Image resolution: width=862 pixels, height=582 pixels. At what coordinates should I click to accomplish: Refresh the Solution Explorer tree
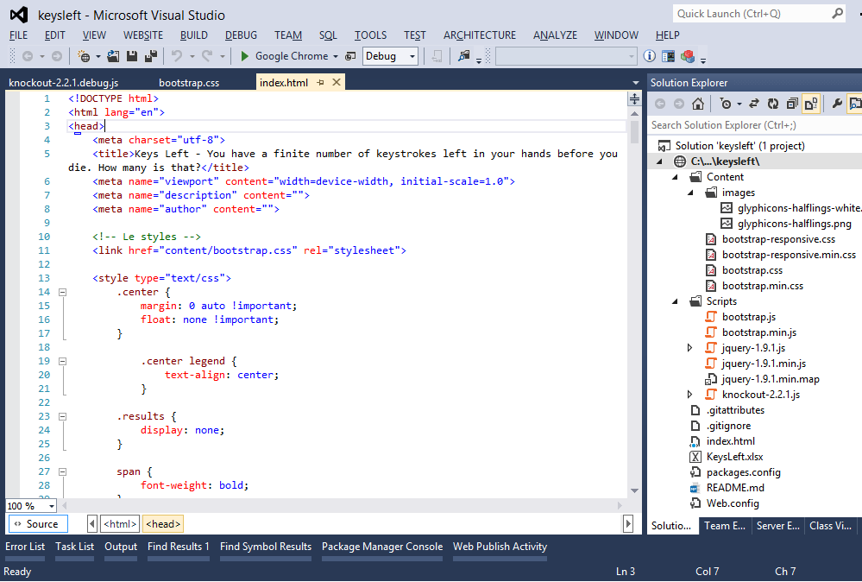pyautogui.click(x=773, y=104)
